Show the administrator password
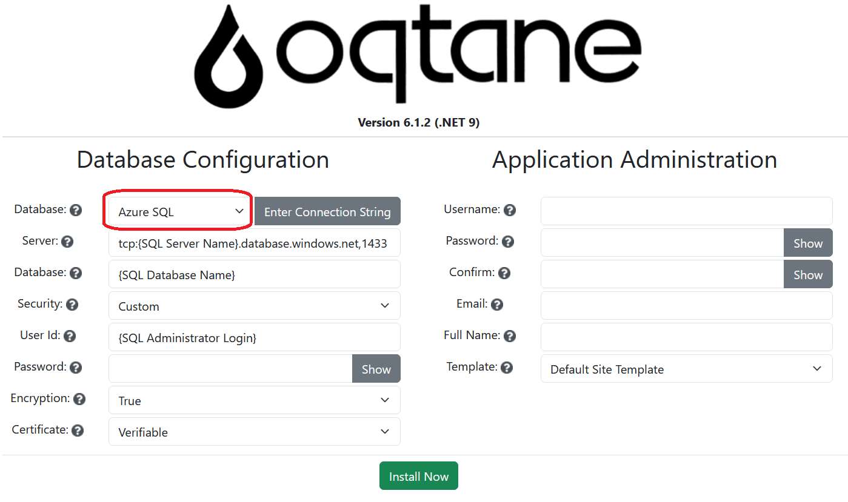 tap(808, 243)
